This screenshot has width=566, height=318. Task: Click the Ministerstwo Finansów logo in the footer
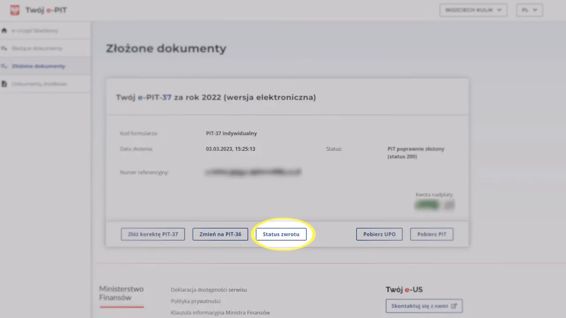tap(121, 294)
